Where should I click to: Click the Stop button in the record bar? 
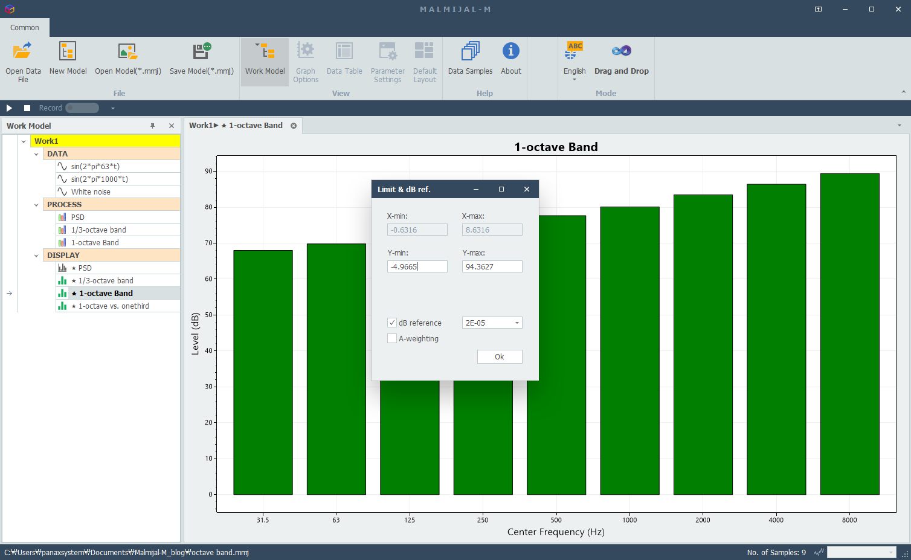(x=27, y=108)
